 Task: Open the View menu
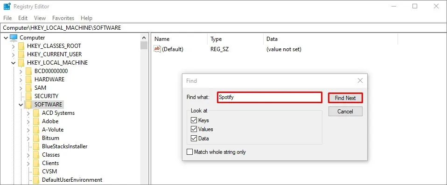(40, 18)
